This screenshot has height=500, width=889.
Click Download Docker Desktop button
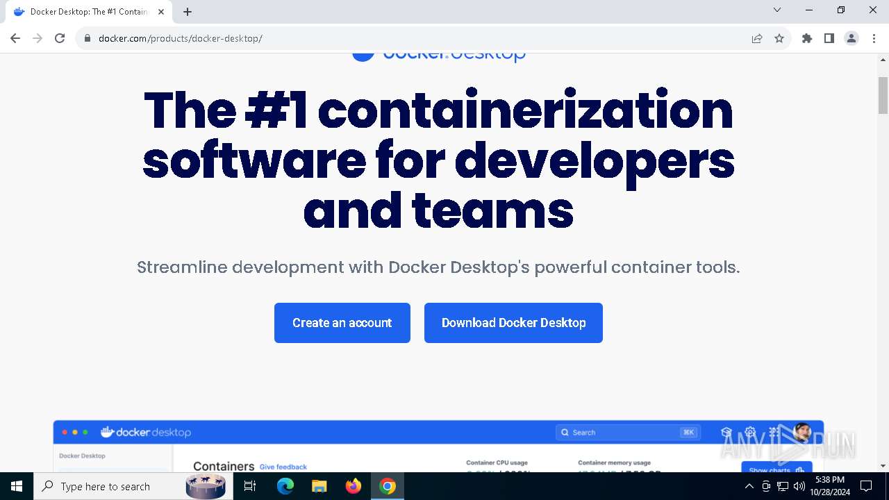(513, 323)
